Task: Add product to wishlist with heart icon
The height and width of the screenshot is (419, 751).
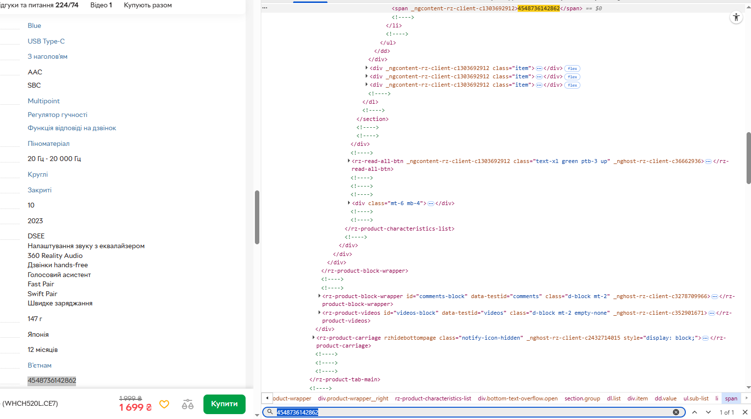Action: [164, 404]
